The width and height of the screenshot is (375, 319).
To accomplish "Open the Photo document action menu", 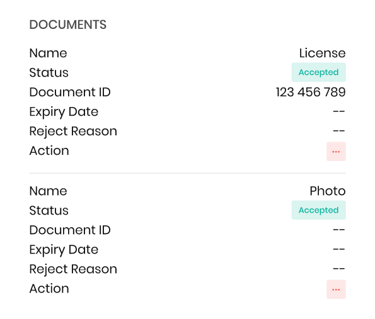I will point(336,289).
